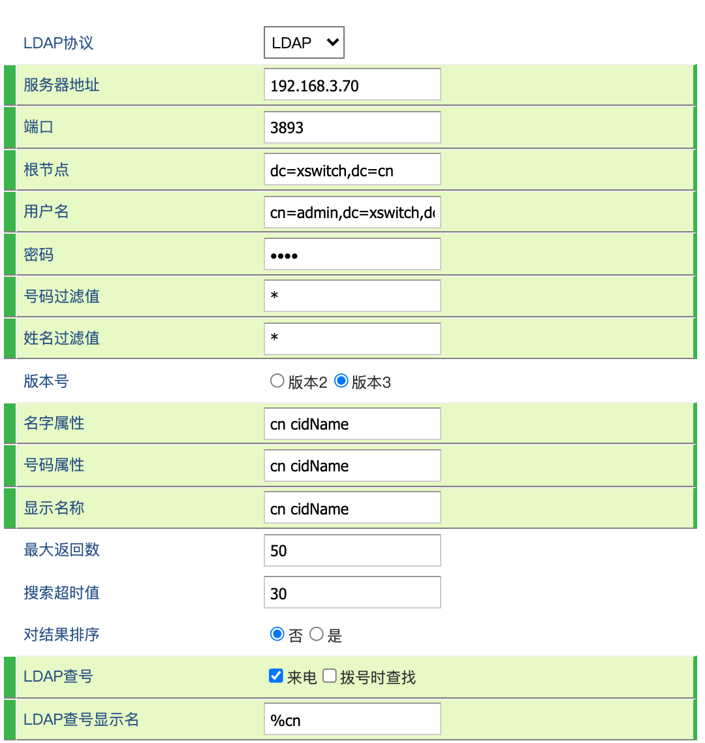Focus the 名字属性 input field
Image resolution: width=705 pixels, height=743 pixels.
(352, 423)
